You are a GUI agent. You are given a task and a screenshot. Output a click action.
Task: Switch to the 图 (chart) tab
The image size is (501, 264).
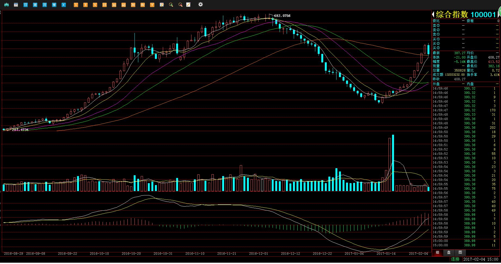click(460, 252)
